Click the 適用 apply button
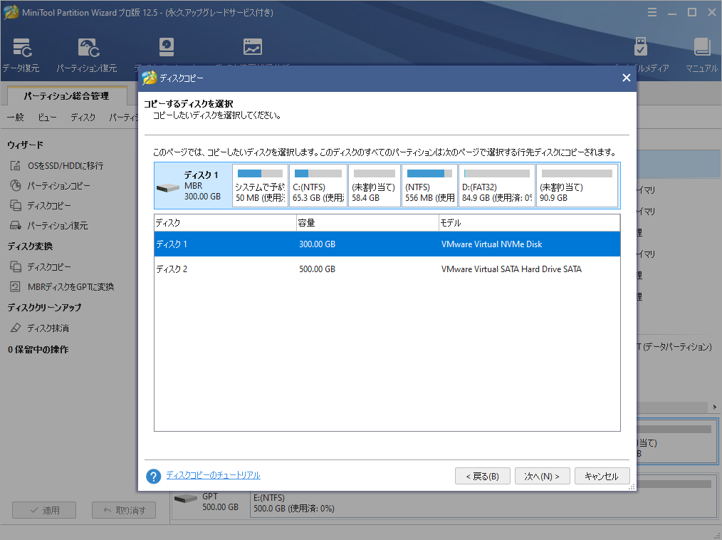Image resolution: width=722 pixels, height=540 pixels. click(44, 510)
